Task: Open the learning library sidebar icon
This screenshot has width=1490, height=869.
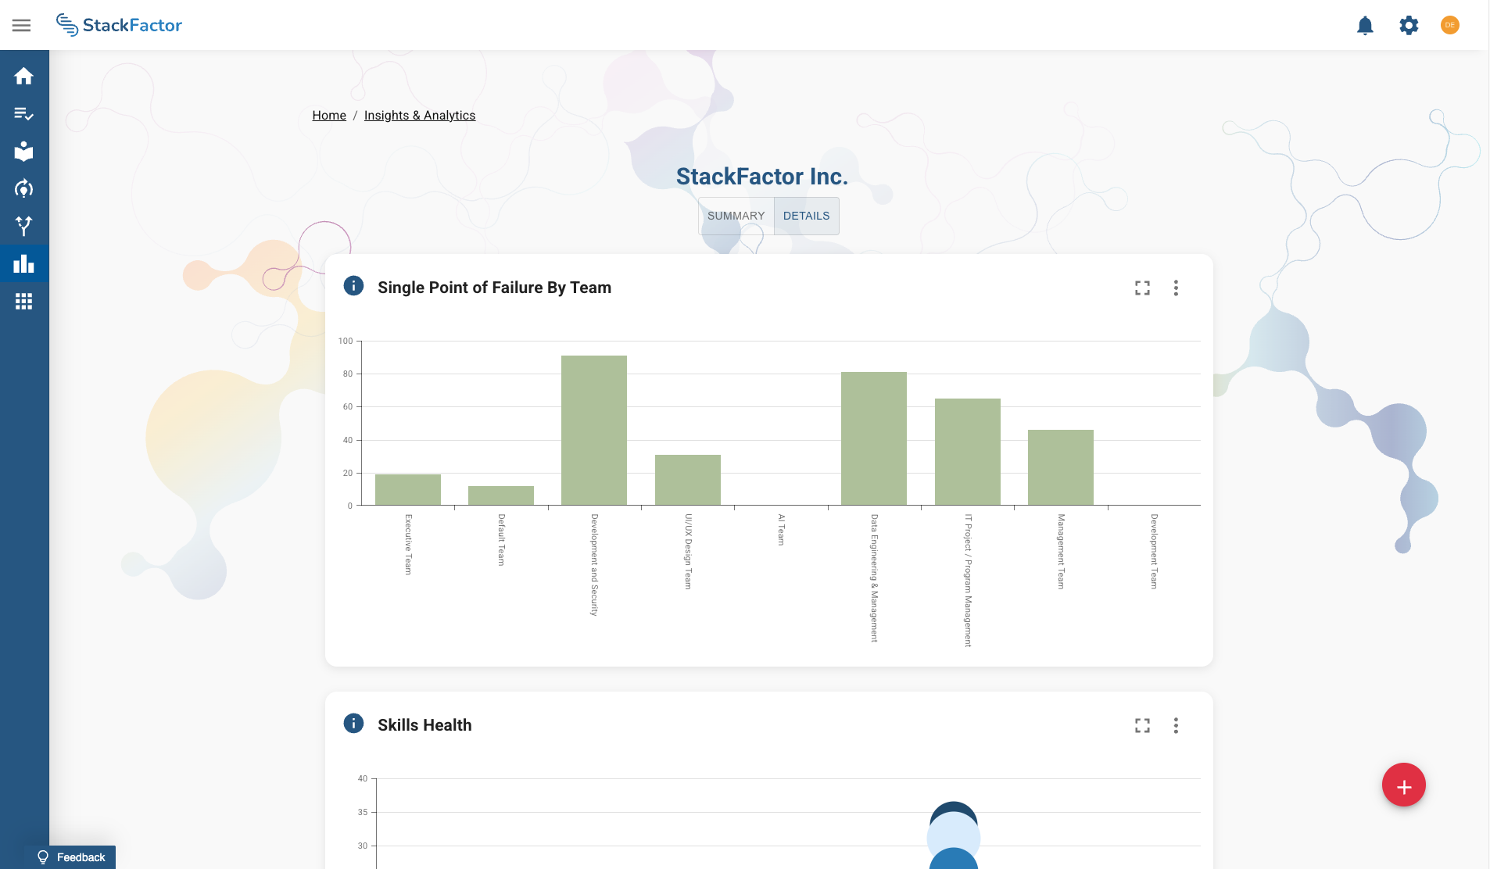Action: [x=24, y=151]
